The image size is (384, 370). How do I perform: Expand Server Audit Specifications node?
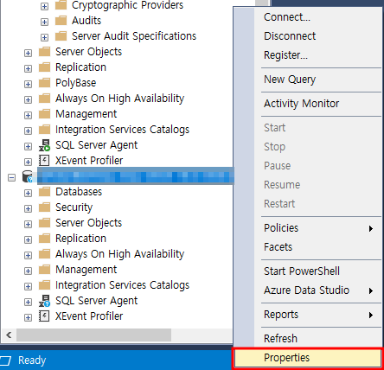tap(44, 37)
